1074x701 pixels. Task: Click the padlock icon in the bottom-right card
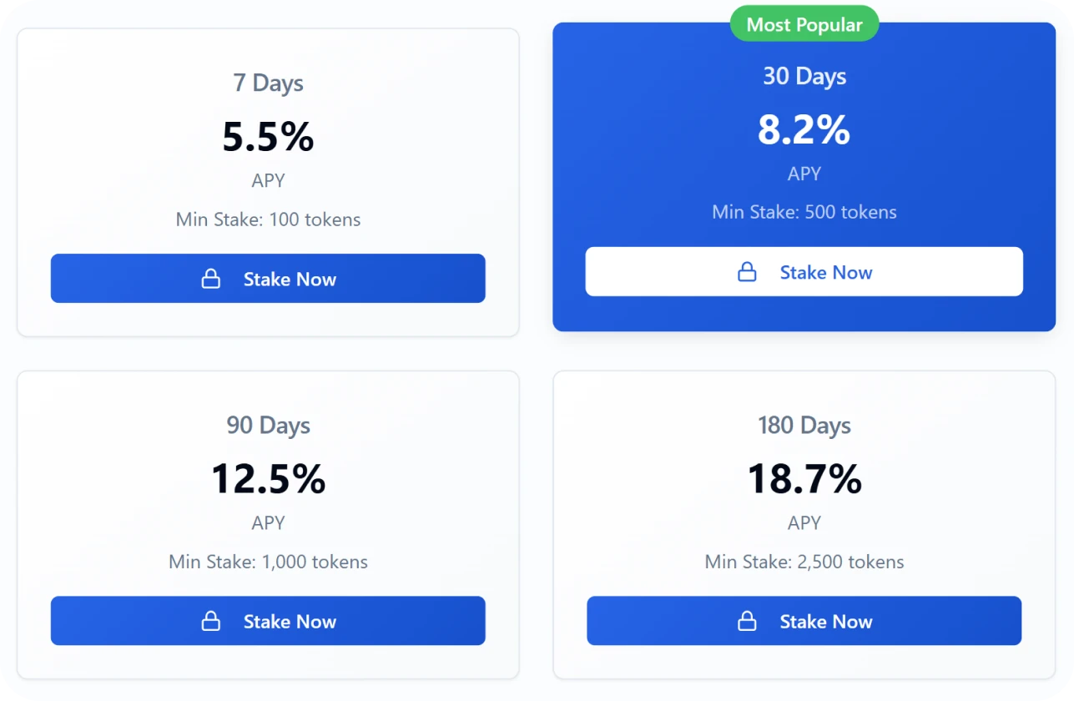748,621
